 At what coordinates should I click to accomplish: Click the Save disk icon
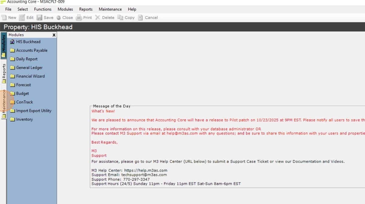pos(40,18)
